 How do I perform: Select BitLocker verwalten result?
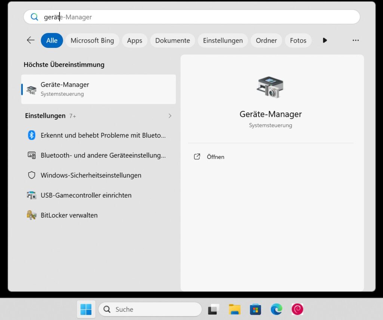click(69, 215)
